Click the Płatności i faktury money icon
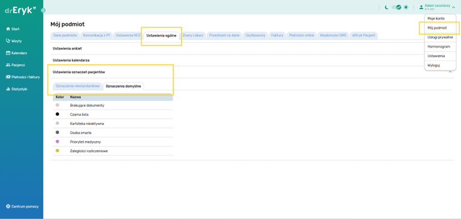The height and width of the screenshot is (219, 461). click(8, 77)
